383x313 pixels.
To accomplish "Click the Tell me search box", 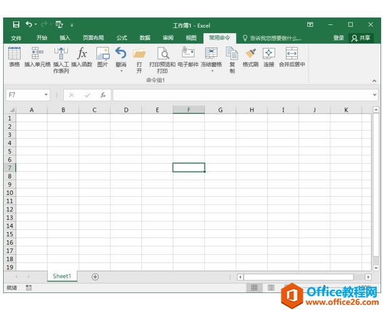I will coord(272,38).
